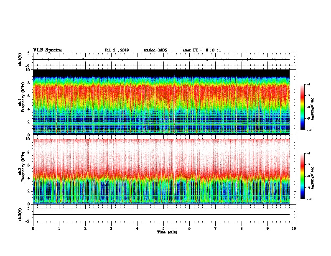Click time axis tick label "8"
Image resolution: width=331 pixels, height=256 pixels.
[x=242, y=228]
